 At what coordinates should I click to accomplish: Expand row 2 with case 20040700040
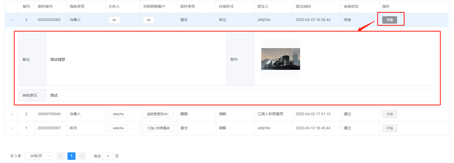click(x=11, y=114)
